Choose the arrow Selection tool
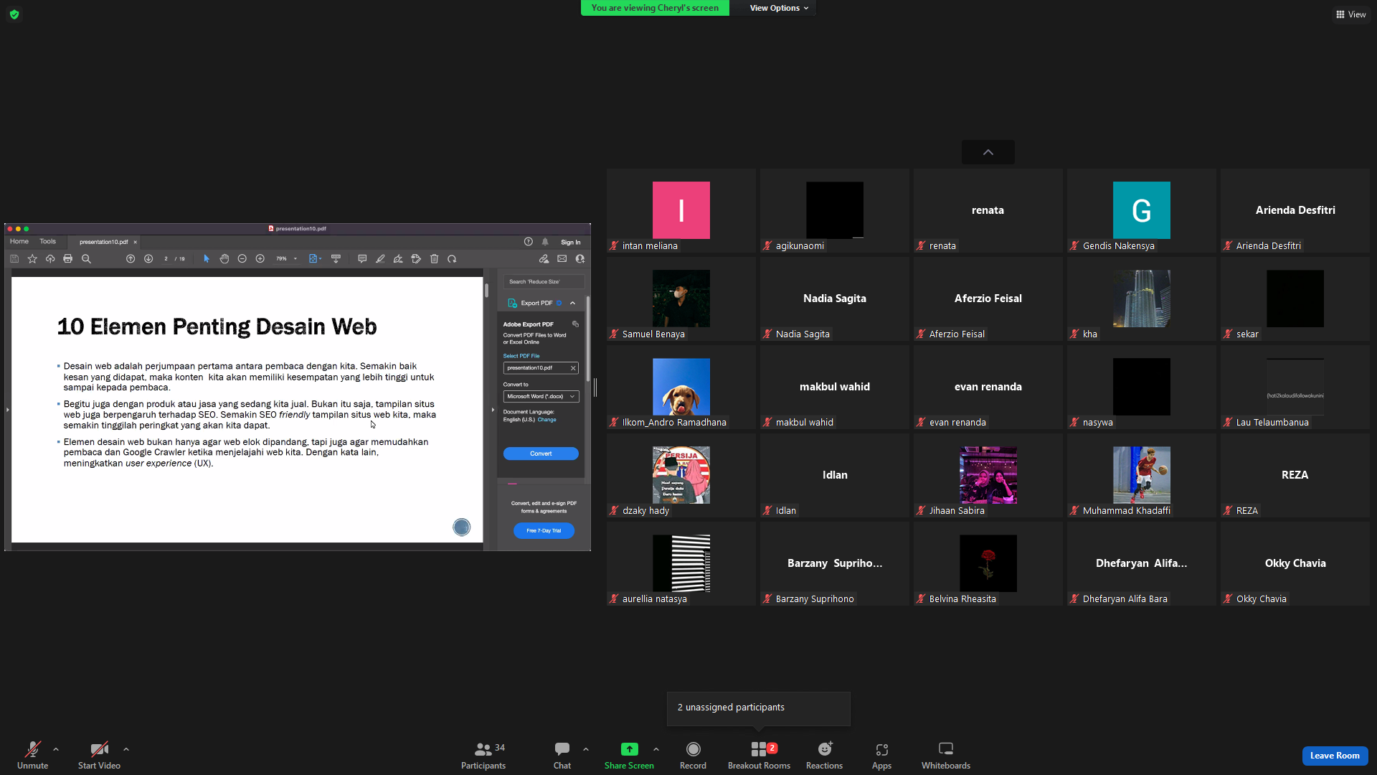 pyautogui.click(x=207, y=259)
